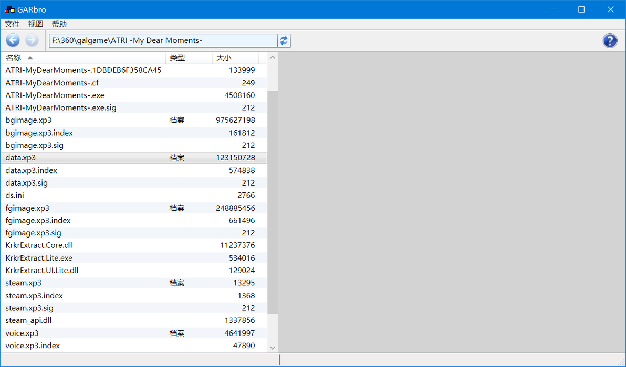The height and width of the screenshot is (367, 626).
Task: Select data.xp3 archive row
Action: 134,158
